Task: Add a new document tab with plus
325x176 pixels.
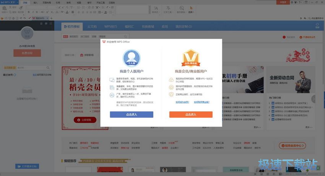Action: (x=51, y=18)
